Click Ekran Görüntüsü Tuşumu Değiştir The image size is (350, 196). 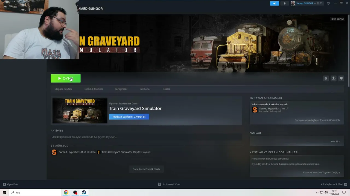(x=322, y=173)
